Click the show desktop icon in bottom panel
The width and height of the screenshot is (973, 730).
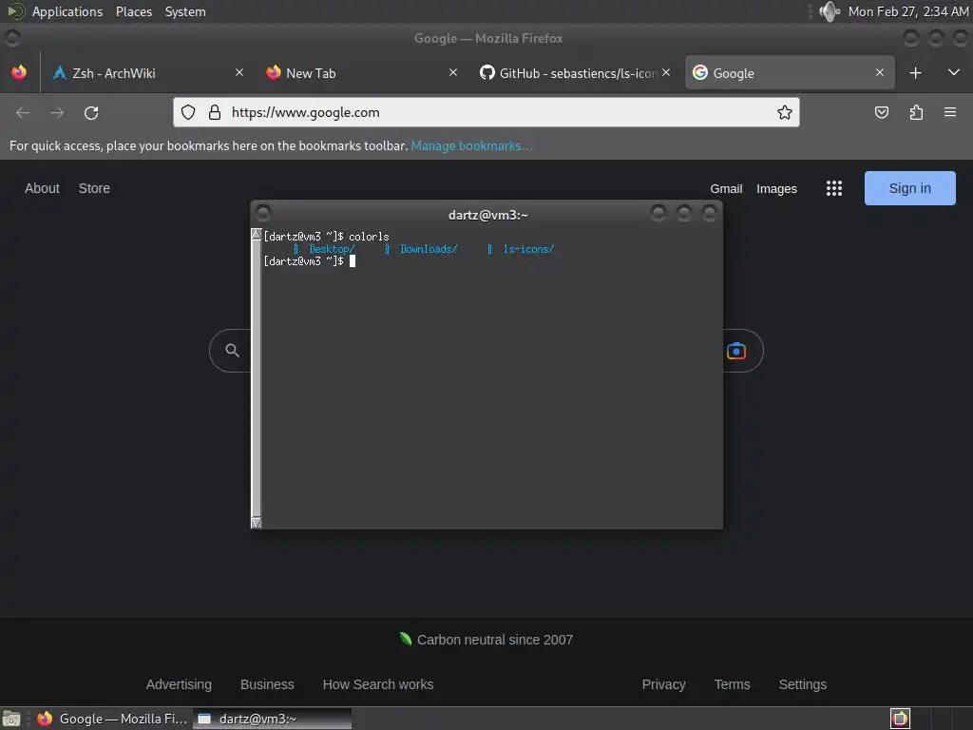click(11, 719)
